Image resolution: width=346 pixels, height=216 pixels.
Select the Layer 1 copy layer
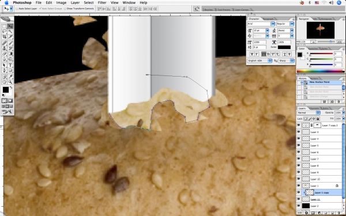(x=322, y=192)
